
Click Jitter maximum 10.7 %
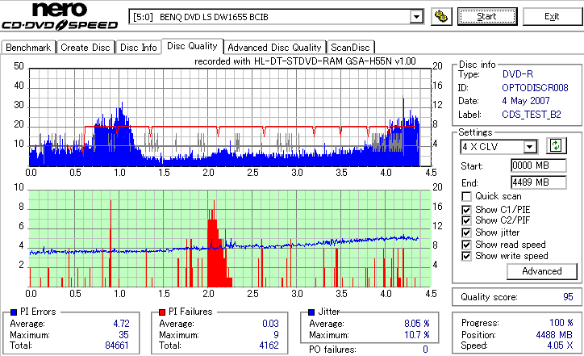pyautogui.click(x=417, y=335)
